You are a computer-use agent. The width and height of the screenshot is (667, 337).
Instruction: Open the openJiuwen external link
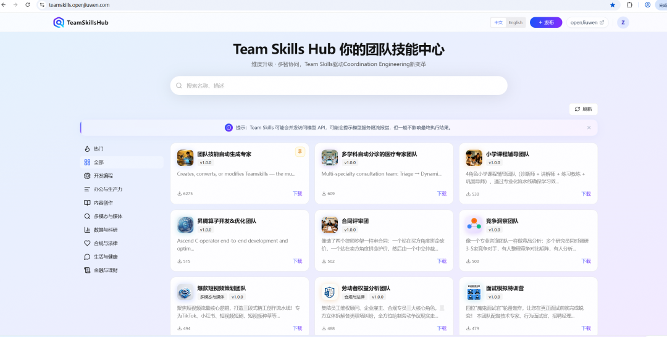(587, 22)
